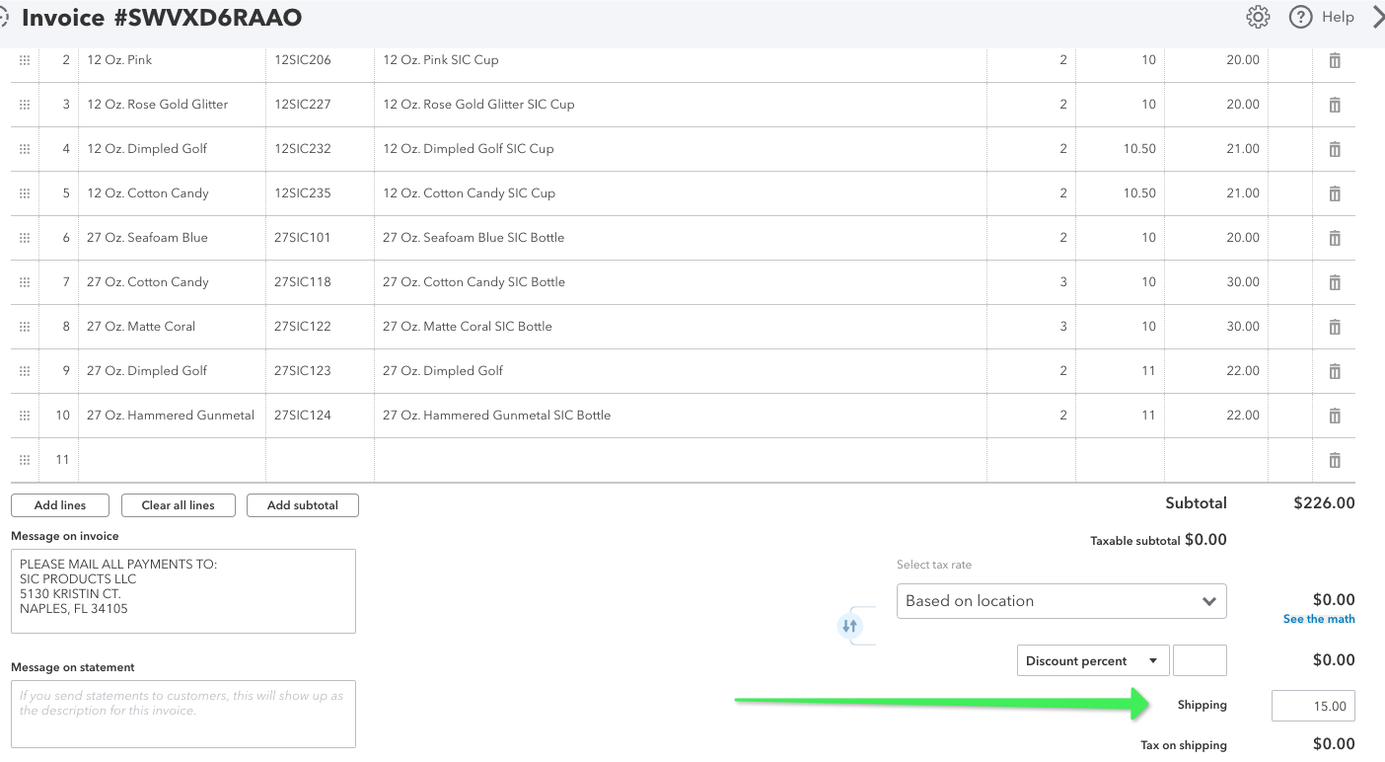1385x762 pixels.
Task: Open the tax rate selector set to Based on location
Action: click(1060, 600)
